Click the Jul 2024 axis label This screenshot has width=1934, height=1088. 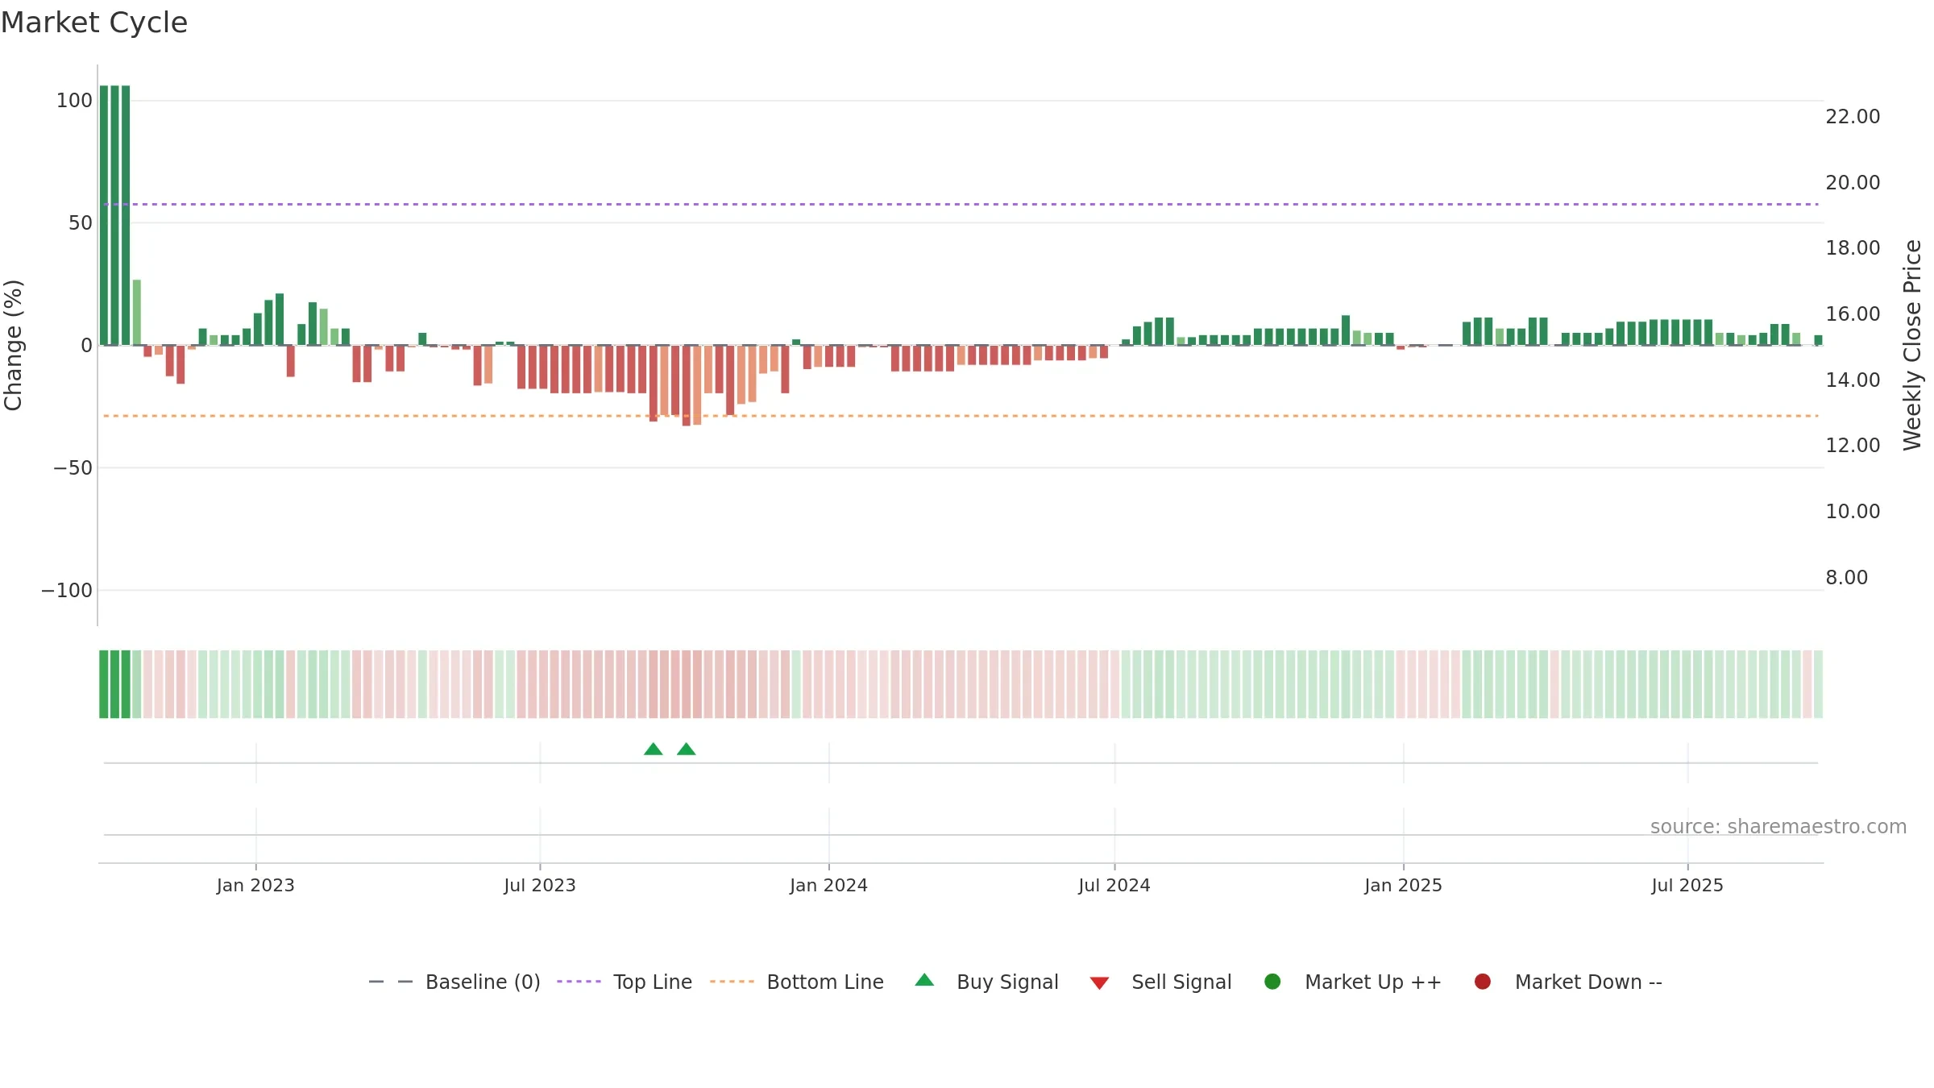(x=1114, y=886)
